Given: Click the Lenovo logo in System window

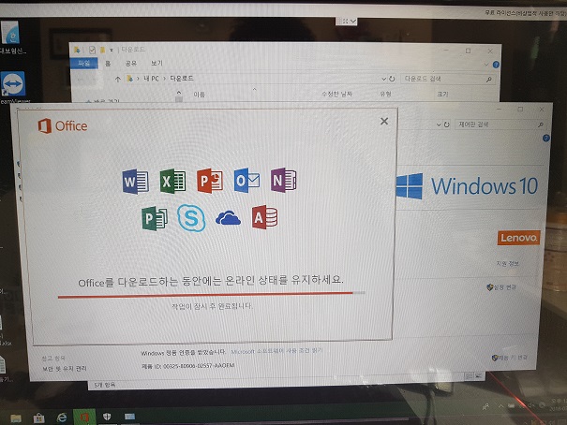Looking at the screenshot, I should (x=518, y=238).
